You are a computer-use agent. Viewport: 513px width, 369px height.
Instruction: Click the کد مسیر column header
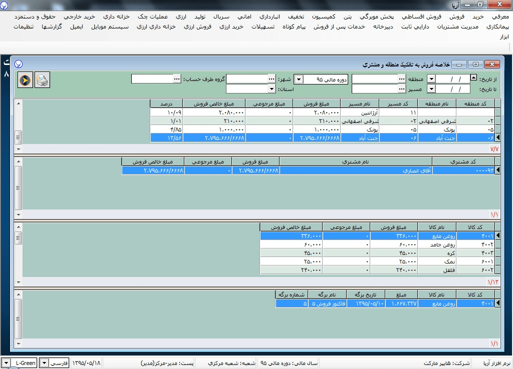click(398, 104)
